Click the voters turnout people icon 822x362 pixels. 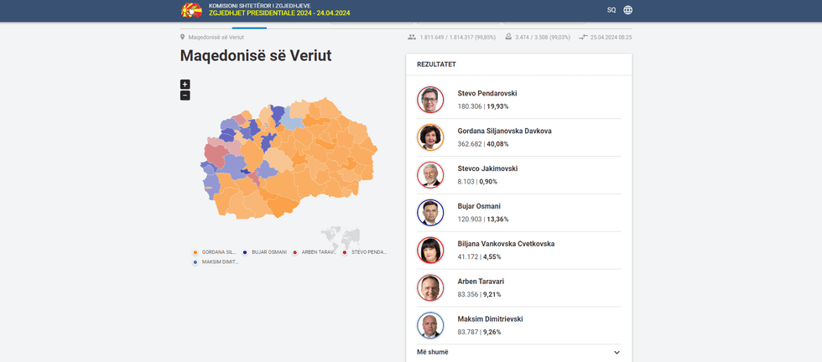tap(412, 38)
